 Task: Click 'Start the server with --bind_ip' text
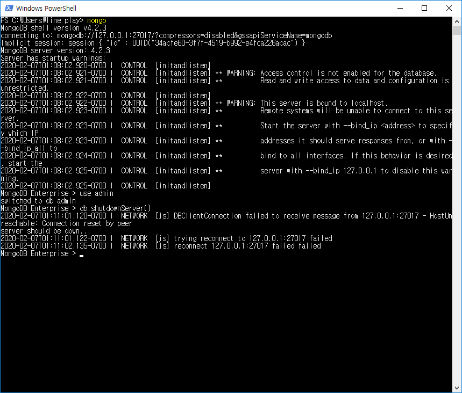point(356,126)
